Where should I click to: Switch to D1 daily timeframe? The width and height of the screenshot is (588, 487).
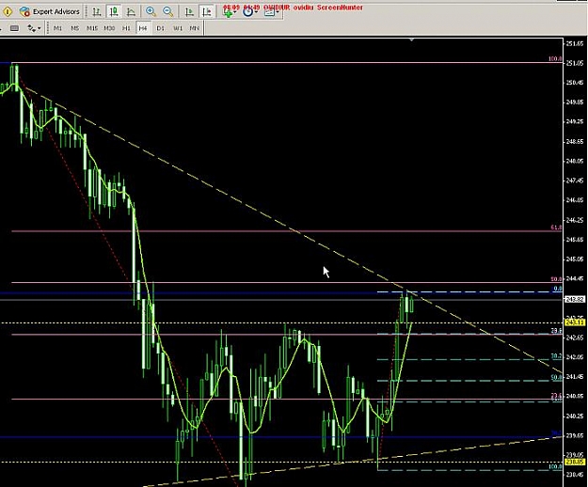point(161,28)
